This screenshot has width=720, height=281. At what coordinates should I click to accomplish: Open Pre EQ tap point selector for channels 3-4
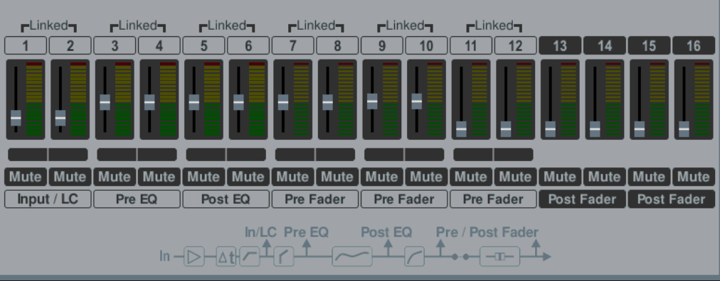[137, 199]
